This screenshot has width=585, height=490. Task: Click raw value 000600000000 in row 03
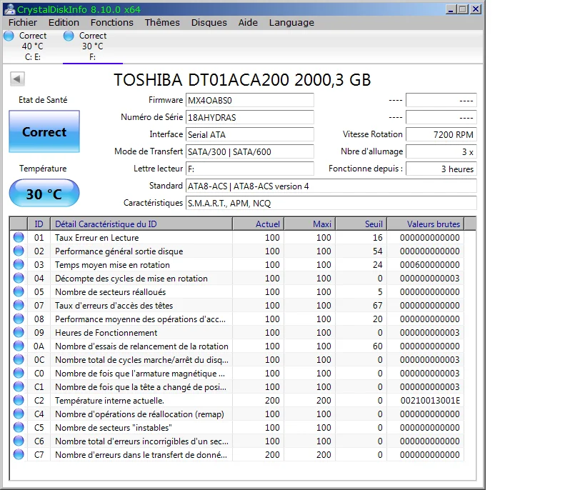[430, 264]
